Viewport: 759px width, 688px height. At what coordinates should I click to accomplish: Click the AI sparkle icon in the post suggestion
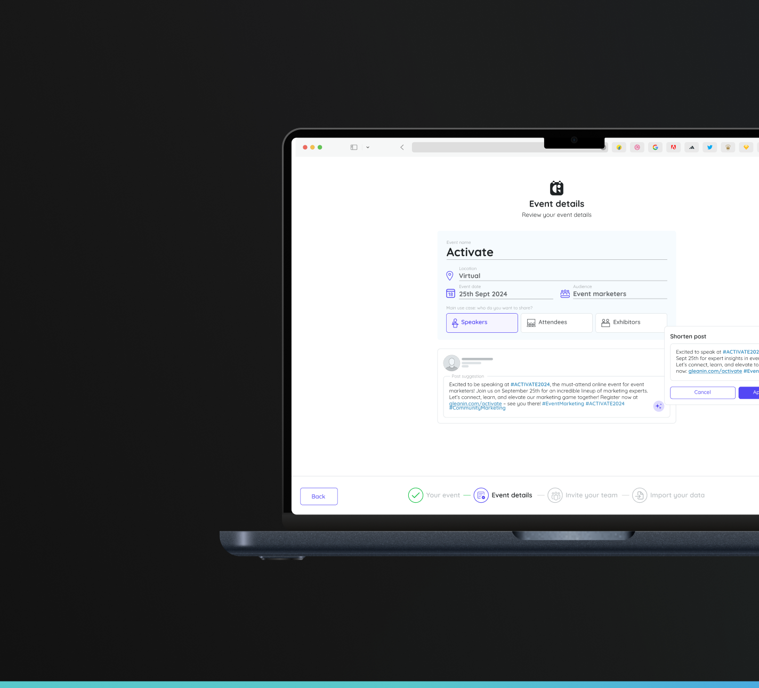tap(659, 406)
